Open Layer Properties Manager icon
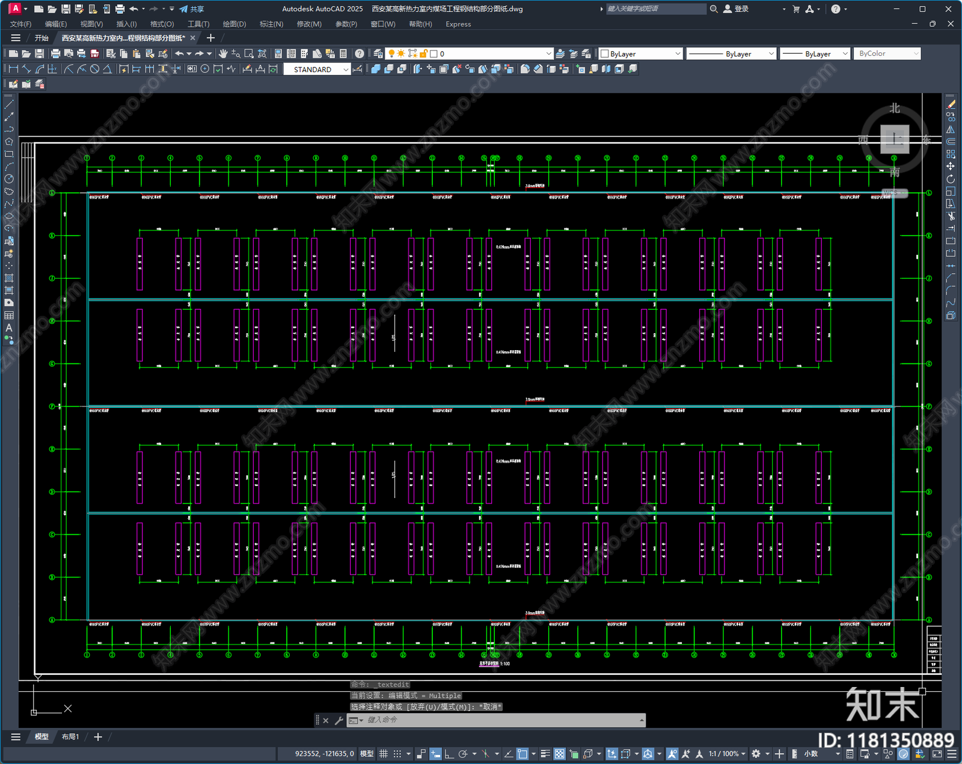The height and width of the screenshot is (764, 962). [x=378, y=54]
